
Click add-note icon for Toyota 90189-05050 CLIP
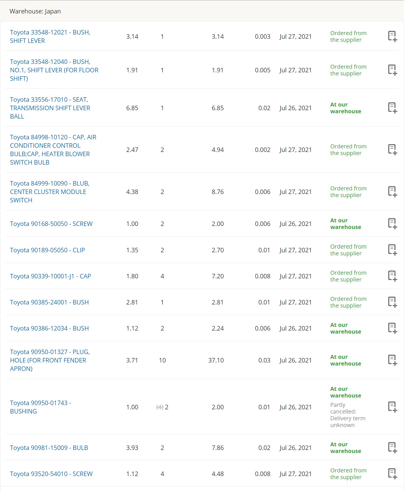pyautogui.click(x=392, y=250)
